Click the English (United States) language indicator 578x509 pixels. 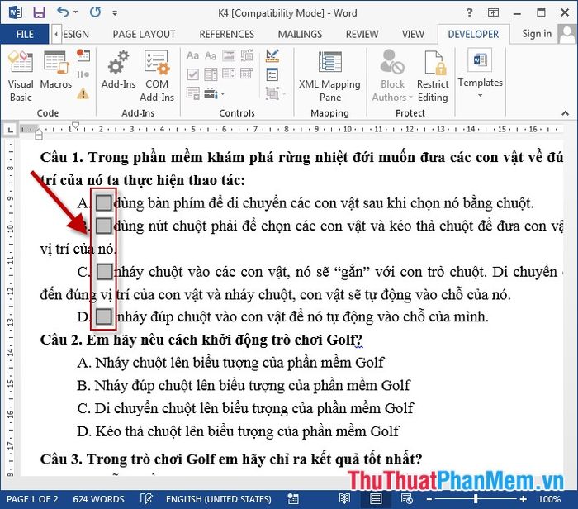219,499
